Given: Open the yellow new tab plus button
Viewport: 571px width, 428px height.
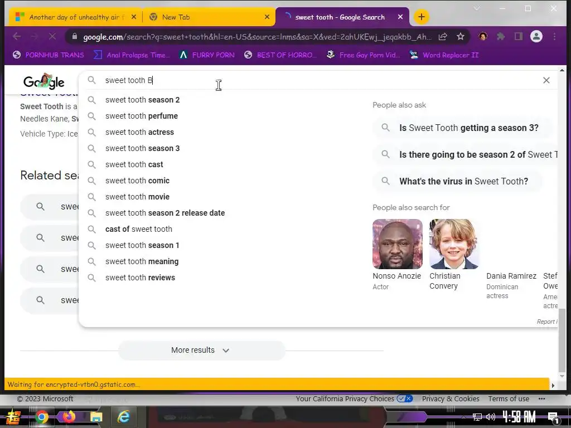Looking at the screenshot, I should point(422,17).
